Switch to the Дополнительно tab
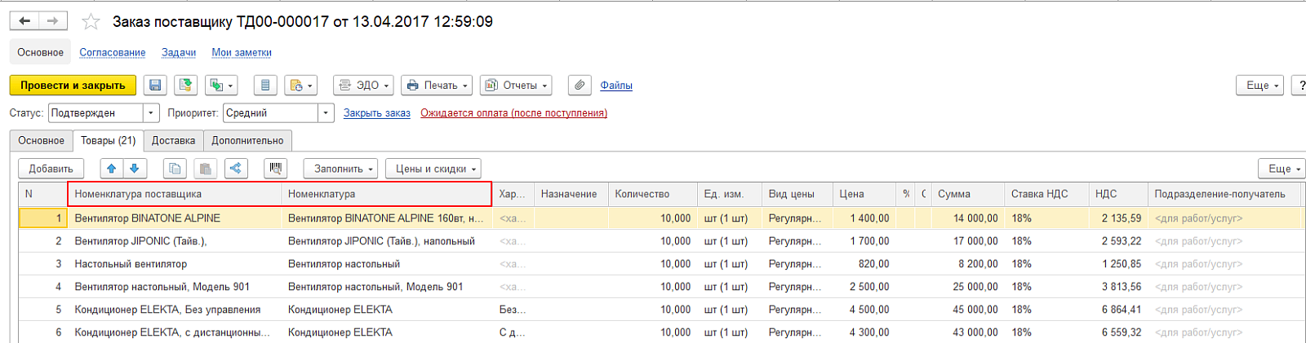The image size is (1306, 343). coord(247,140)
